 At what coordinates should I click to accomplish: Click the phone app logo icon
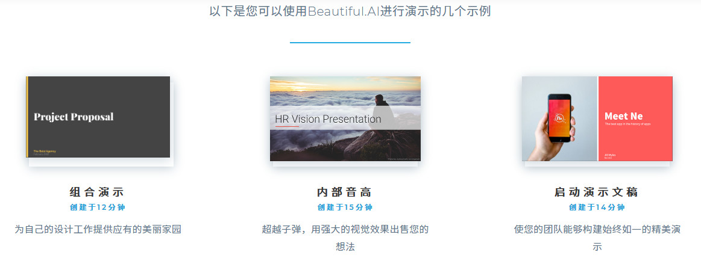(x=559, y=118)
